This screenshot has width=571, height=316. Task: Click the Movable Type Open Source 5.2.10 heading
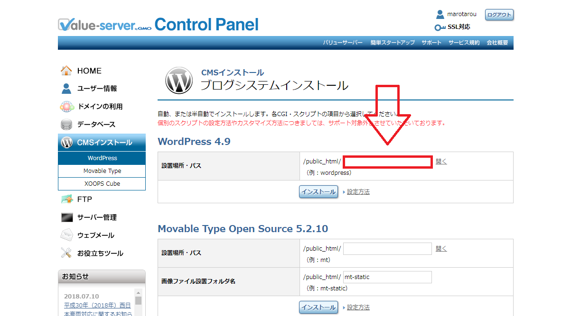(x=243, y=229)
